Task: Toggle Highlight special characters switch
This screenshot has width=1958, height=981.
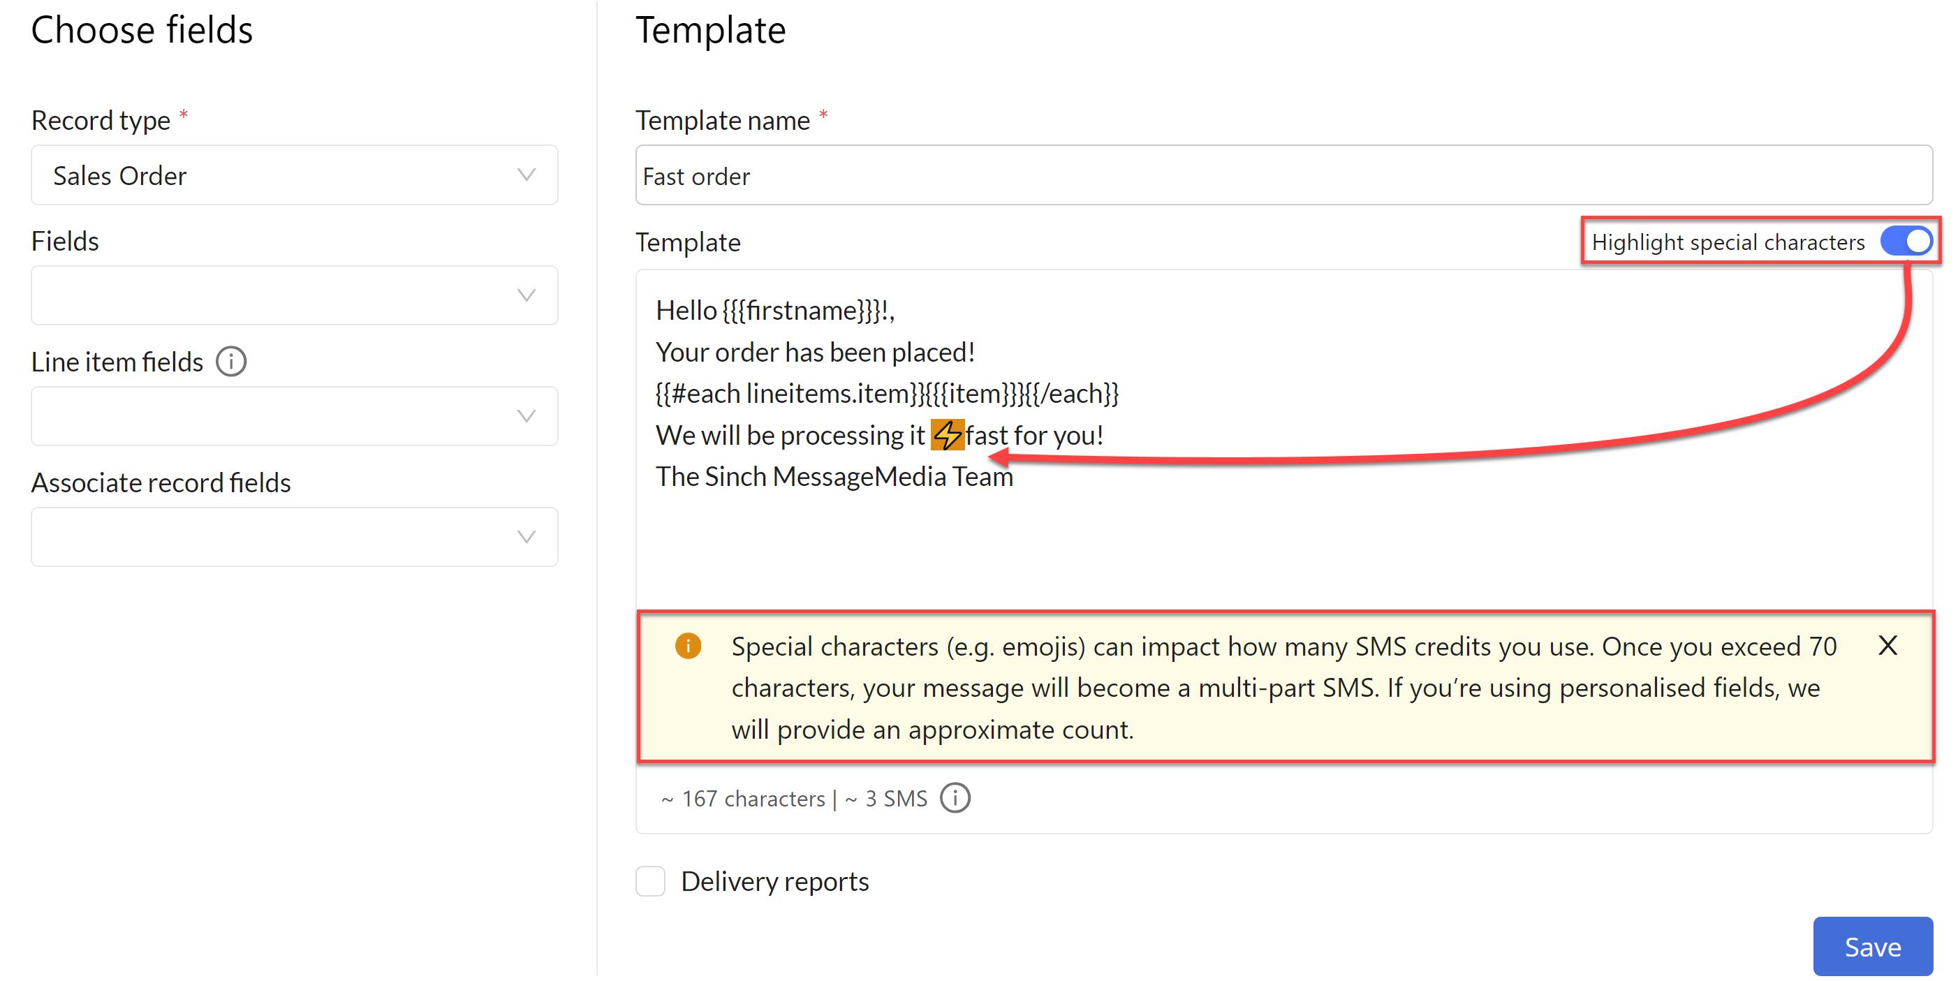Action: 1906,242
